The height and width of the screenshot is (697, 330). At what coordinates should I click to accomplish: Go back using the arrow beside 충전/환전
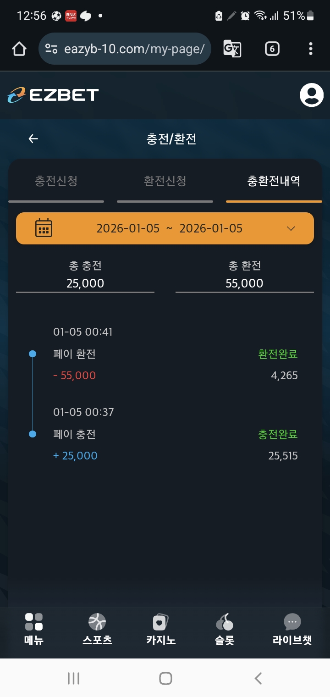(33, 139)
